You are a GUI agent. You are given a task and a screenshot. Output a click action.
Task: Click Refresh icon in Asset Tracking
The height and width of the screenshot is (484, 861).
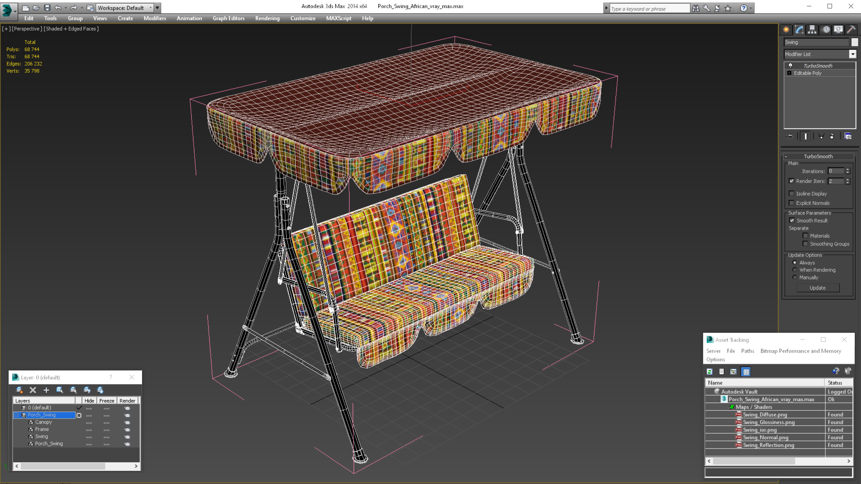710,371
